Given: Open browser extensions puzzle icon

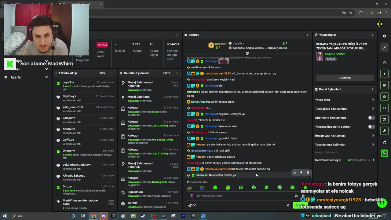Looking at the screenshot, I should tap(361, 13).
